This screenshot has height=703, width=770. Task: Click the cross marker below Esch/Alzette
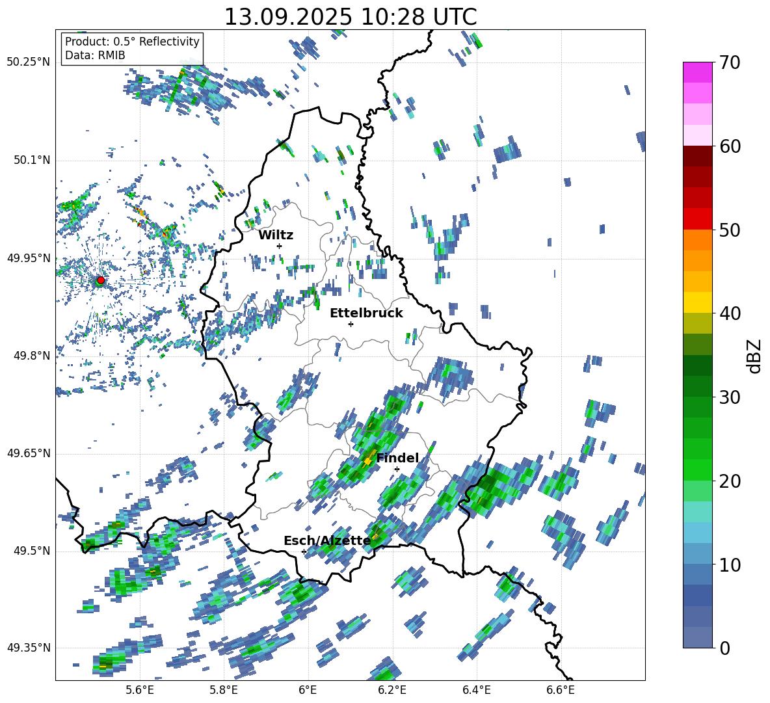click(x=304, y=551)
